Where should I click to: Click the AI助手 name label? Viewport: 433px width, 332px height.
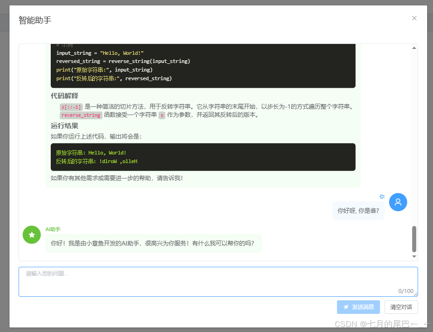coord(53,229)
